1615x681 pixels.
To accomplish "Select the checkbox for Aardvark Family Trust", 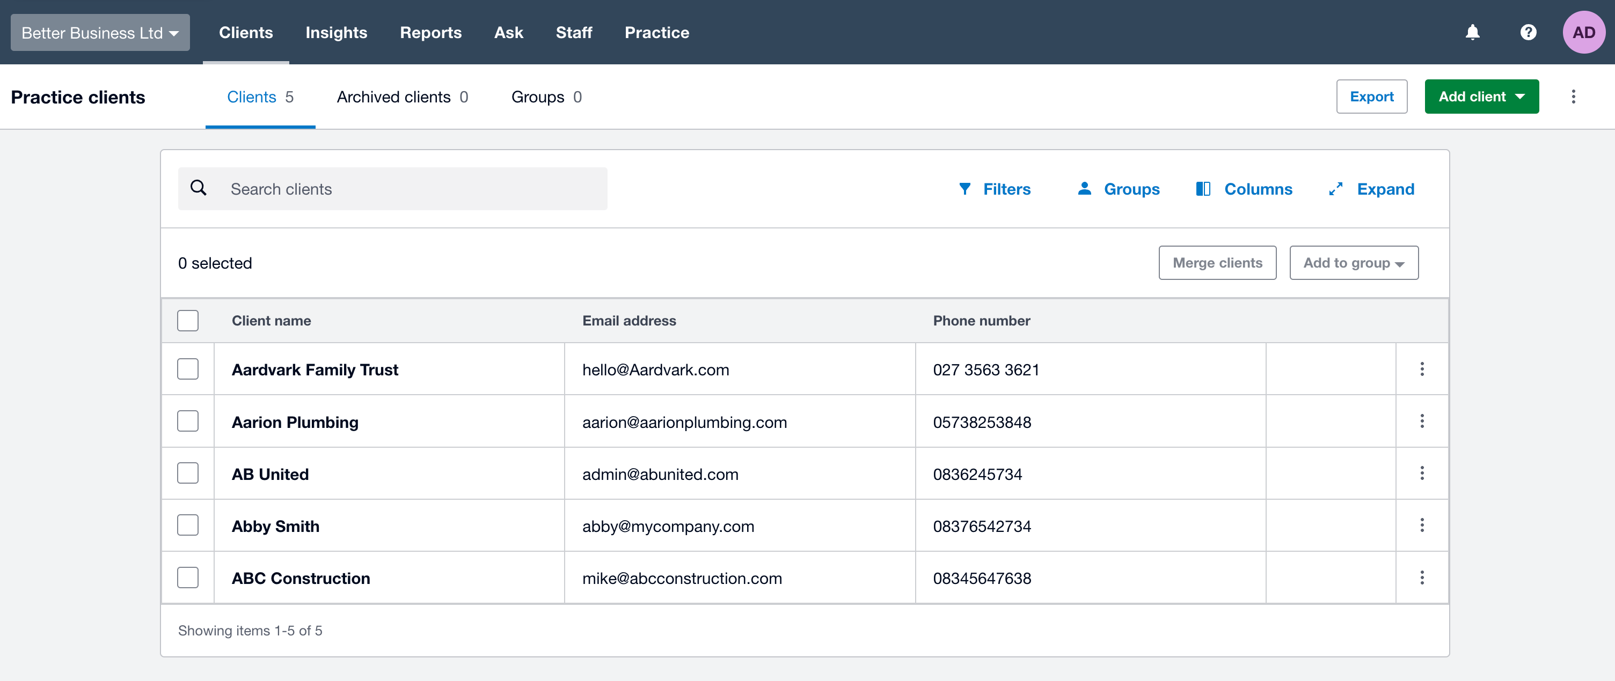I will click(187, 369).
